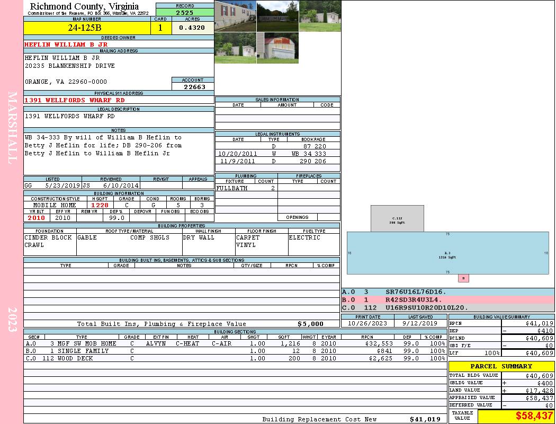Select DEP amount $410 in value summary
Screen dimensions: 556x424
[545, 331]
